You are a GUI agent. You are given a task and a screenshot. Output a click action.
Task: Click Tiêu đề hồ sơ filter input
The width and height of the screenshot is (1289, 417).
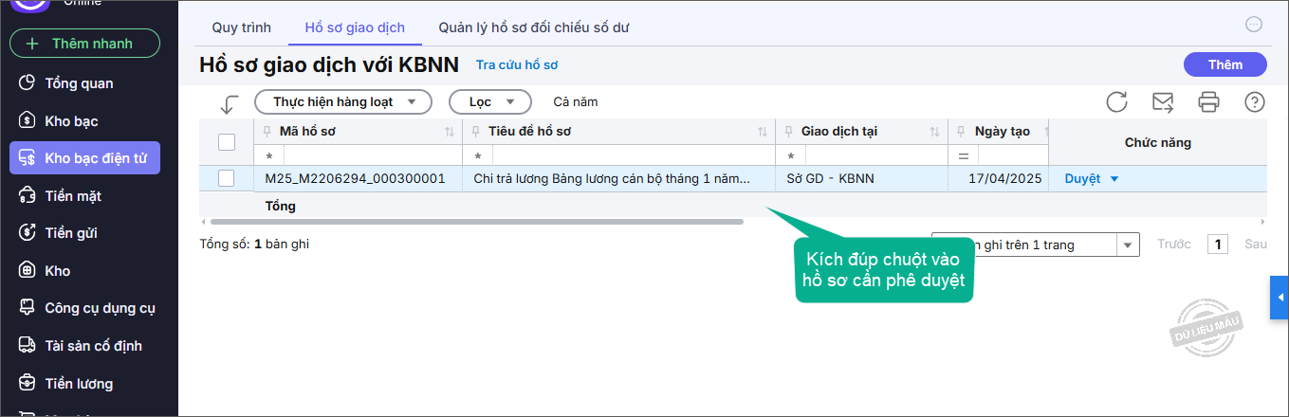click(633, 155)
